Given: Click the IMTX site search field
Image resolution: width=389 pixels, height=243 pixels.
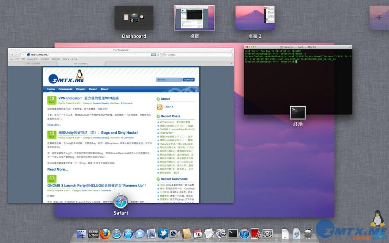Looking at the screenshot, I should (169, 80).
